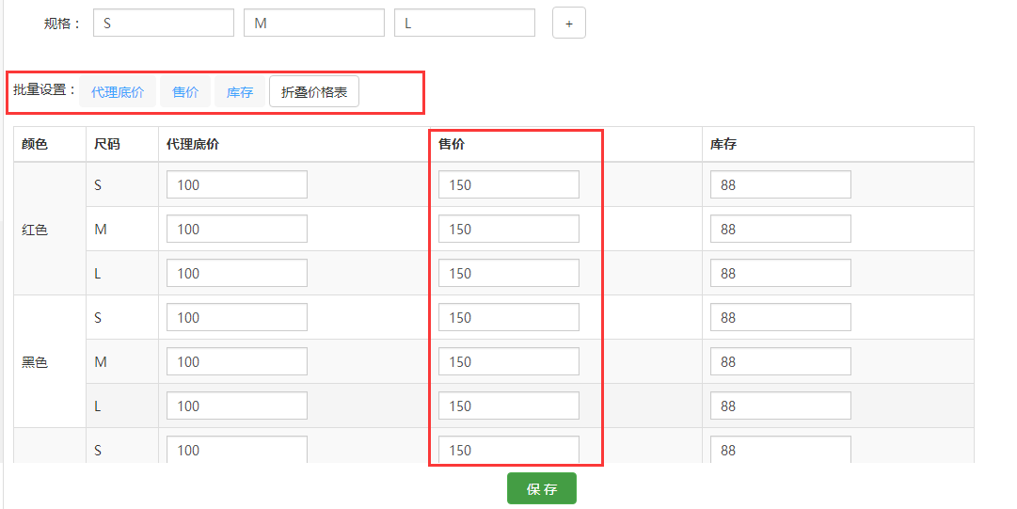Click the plus button to add specification
This screenshot has height=509, width=1017.
pos(568,24)
